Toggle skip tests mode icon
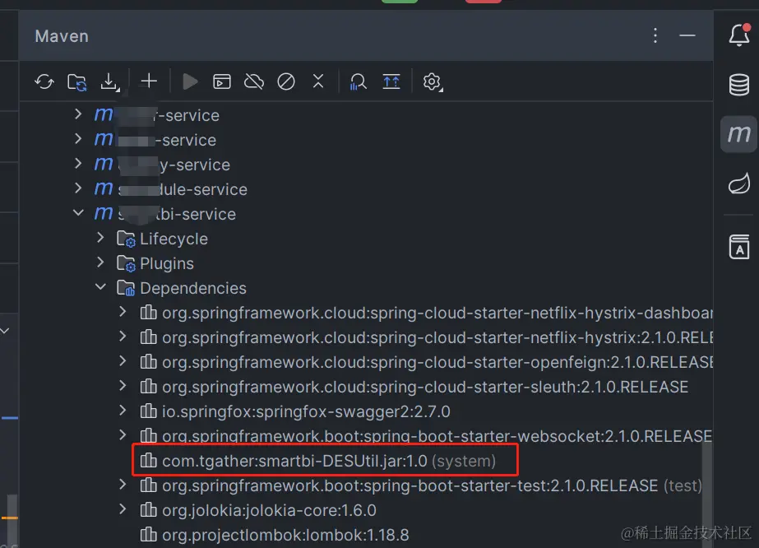Viewport: 759px width, 548px height. (286, 81)
